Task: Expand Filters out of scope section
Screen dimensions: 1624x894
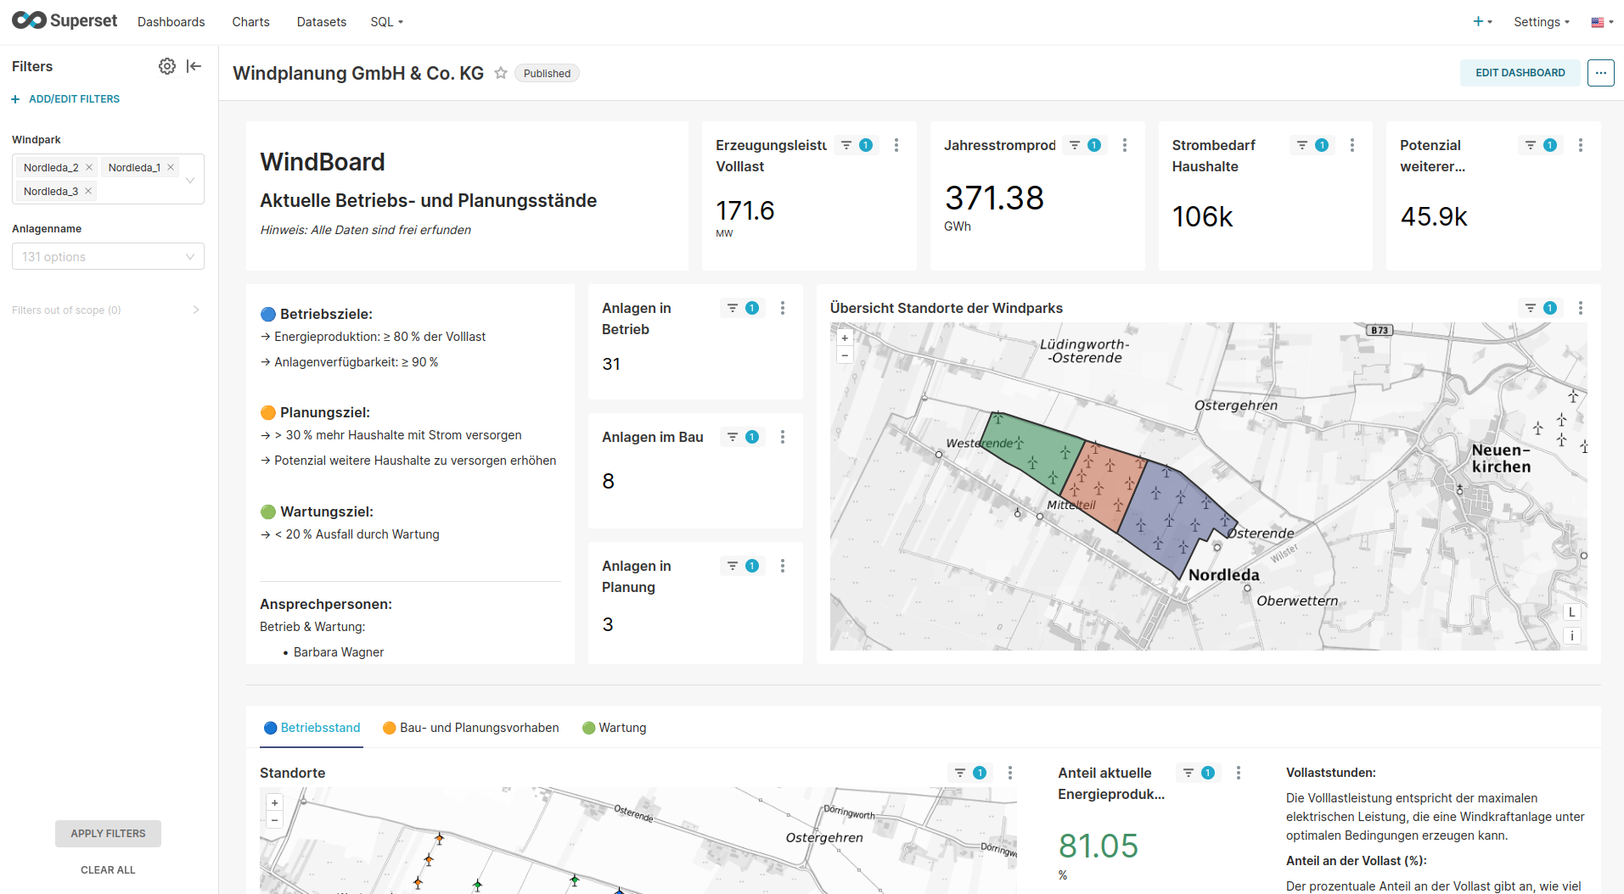Action: click(106, 310)
